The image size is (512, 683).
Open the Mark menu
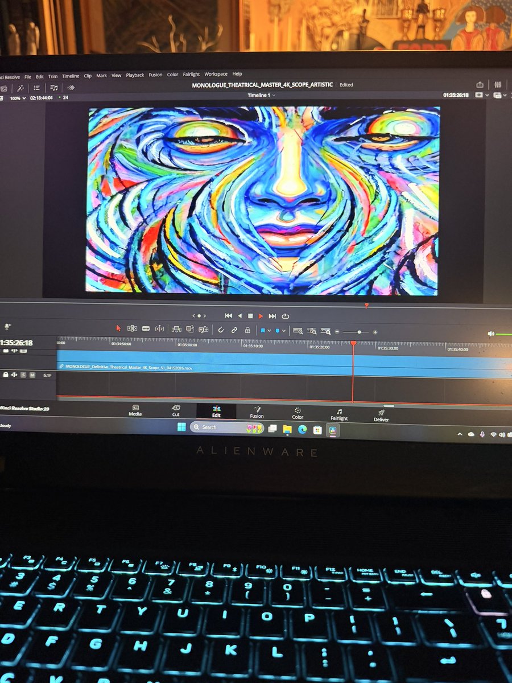101,75
